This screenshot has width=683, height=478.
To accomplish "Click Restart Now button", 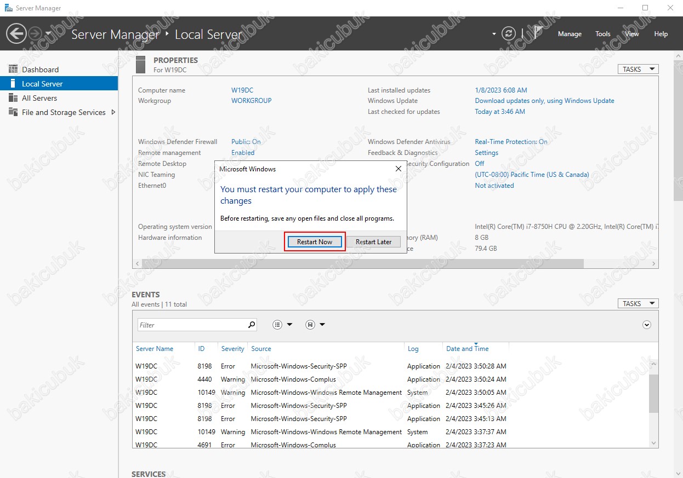I will click(315, 241).
